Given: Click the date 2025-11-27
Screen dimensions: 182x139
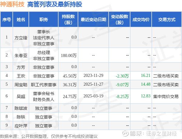Looking at the screenshot, I should point(93,84).
